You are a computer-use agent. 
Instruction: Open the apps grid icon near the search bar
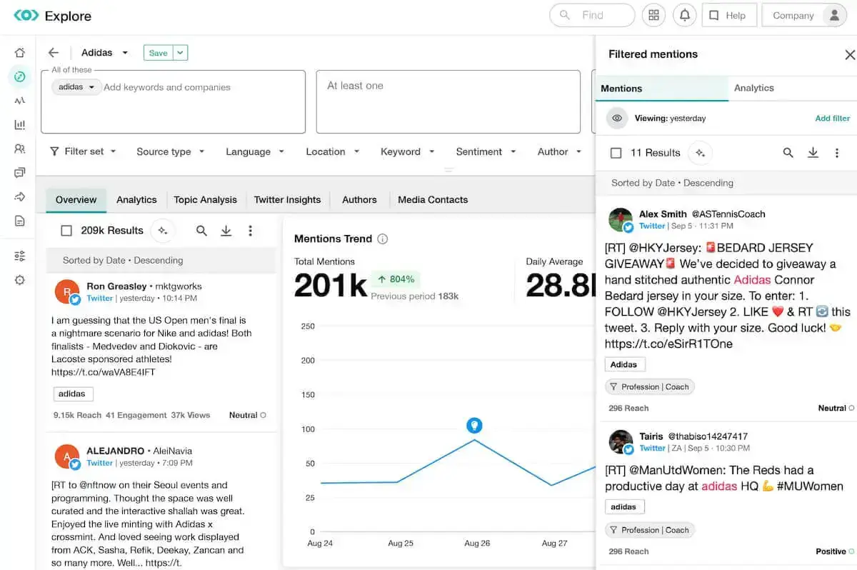[x=653, y=14]
